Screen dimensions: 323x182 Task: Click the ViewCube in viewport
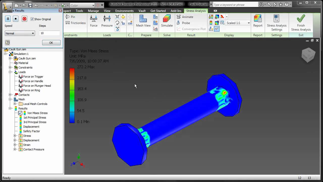click(308, 55)
